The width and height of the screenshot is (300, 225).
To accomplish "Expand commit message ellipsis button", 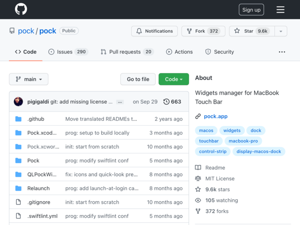I will [120, 102].
